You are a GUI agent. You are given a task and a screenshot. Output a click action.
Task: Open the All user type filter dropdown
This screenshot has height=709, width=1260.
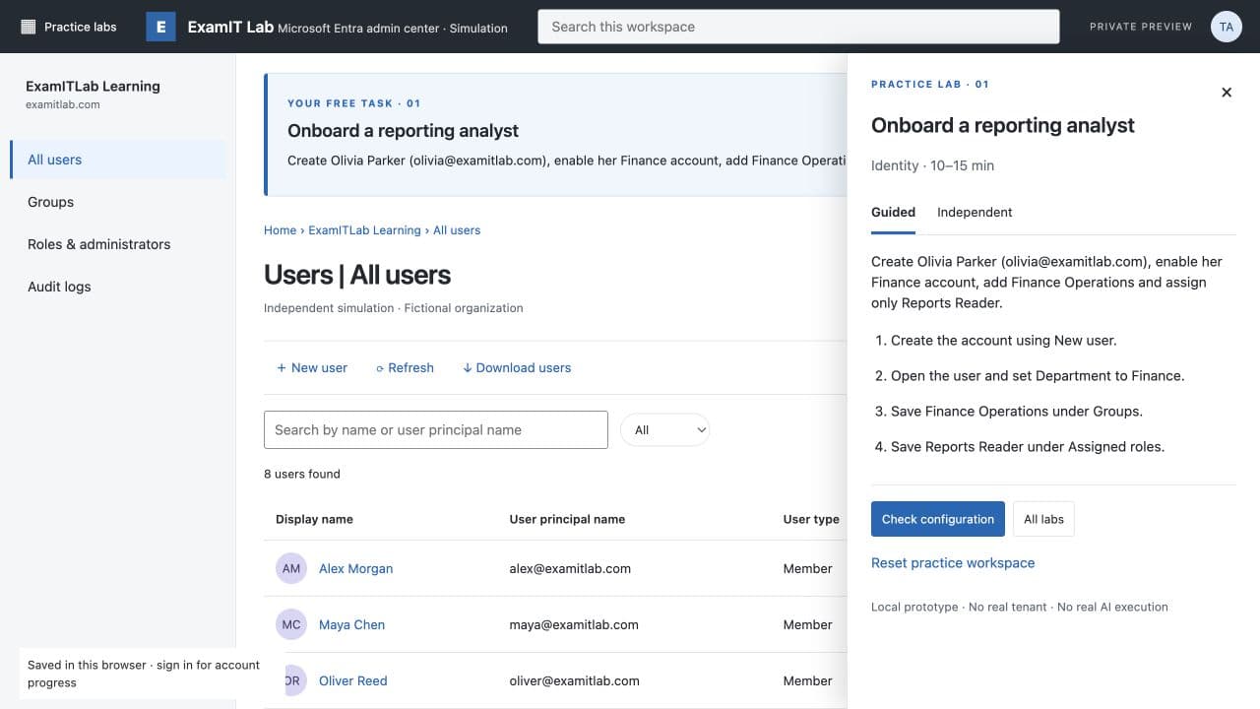pyautogui.click(x=664, y=429)
